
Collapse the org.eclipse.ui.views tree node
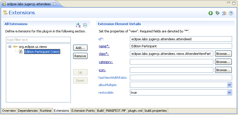pyautogui.click(x=10, y=47)
